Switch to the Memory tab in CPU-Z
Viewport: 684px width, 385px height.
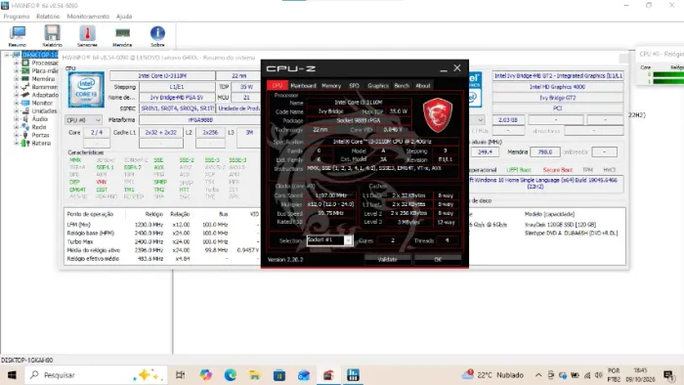click(331, 85)
